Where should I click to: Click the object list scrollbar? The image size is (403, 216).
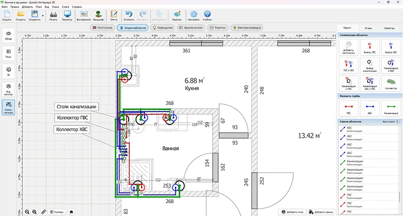(400, 197)
